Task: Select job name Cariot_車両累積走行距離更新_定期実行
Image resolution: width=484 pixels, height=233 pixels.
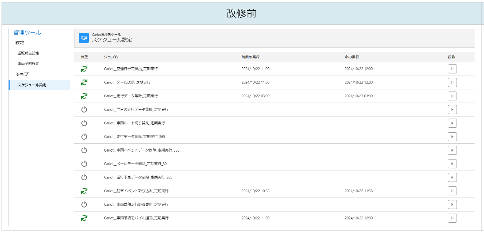Action: pyautogui.click(x=136, y=205)
